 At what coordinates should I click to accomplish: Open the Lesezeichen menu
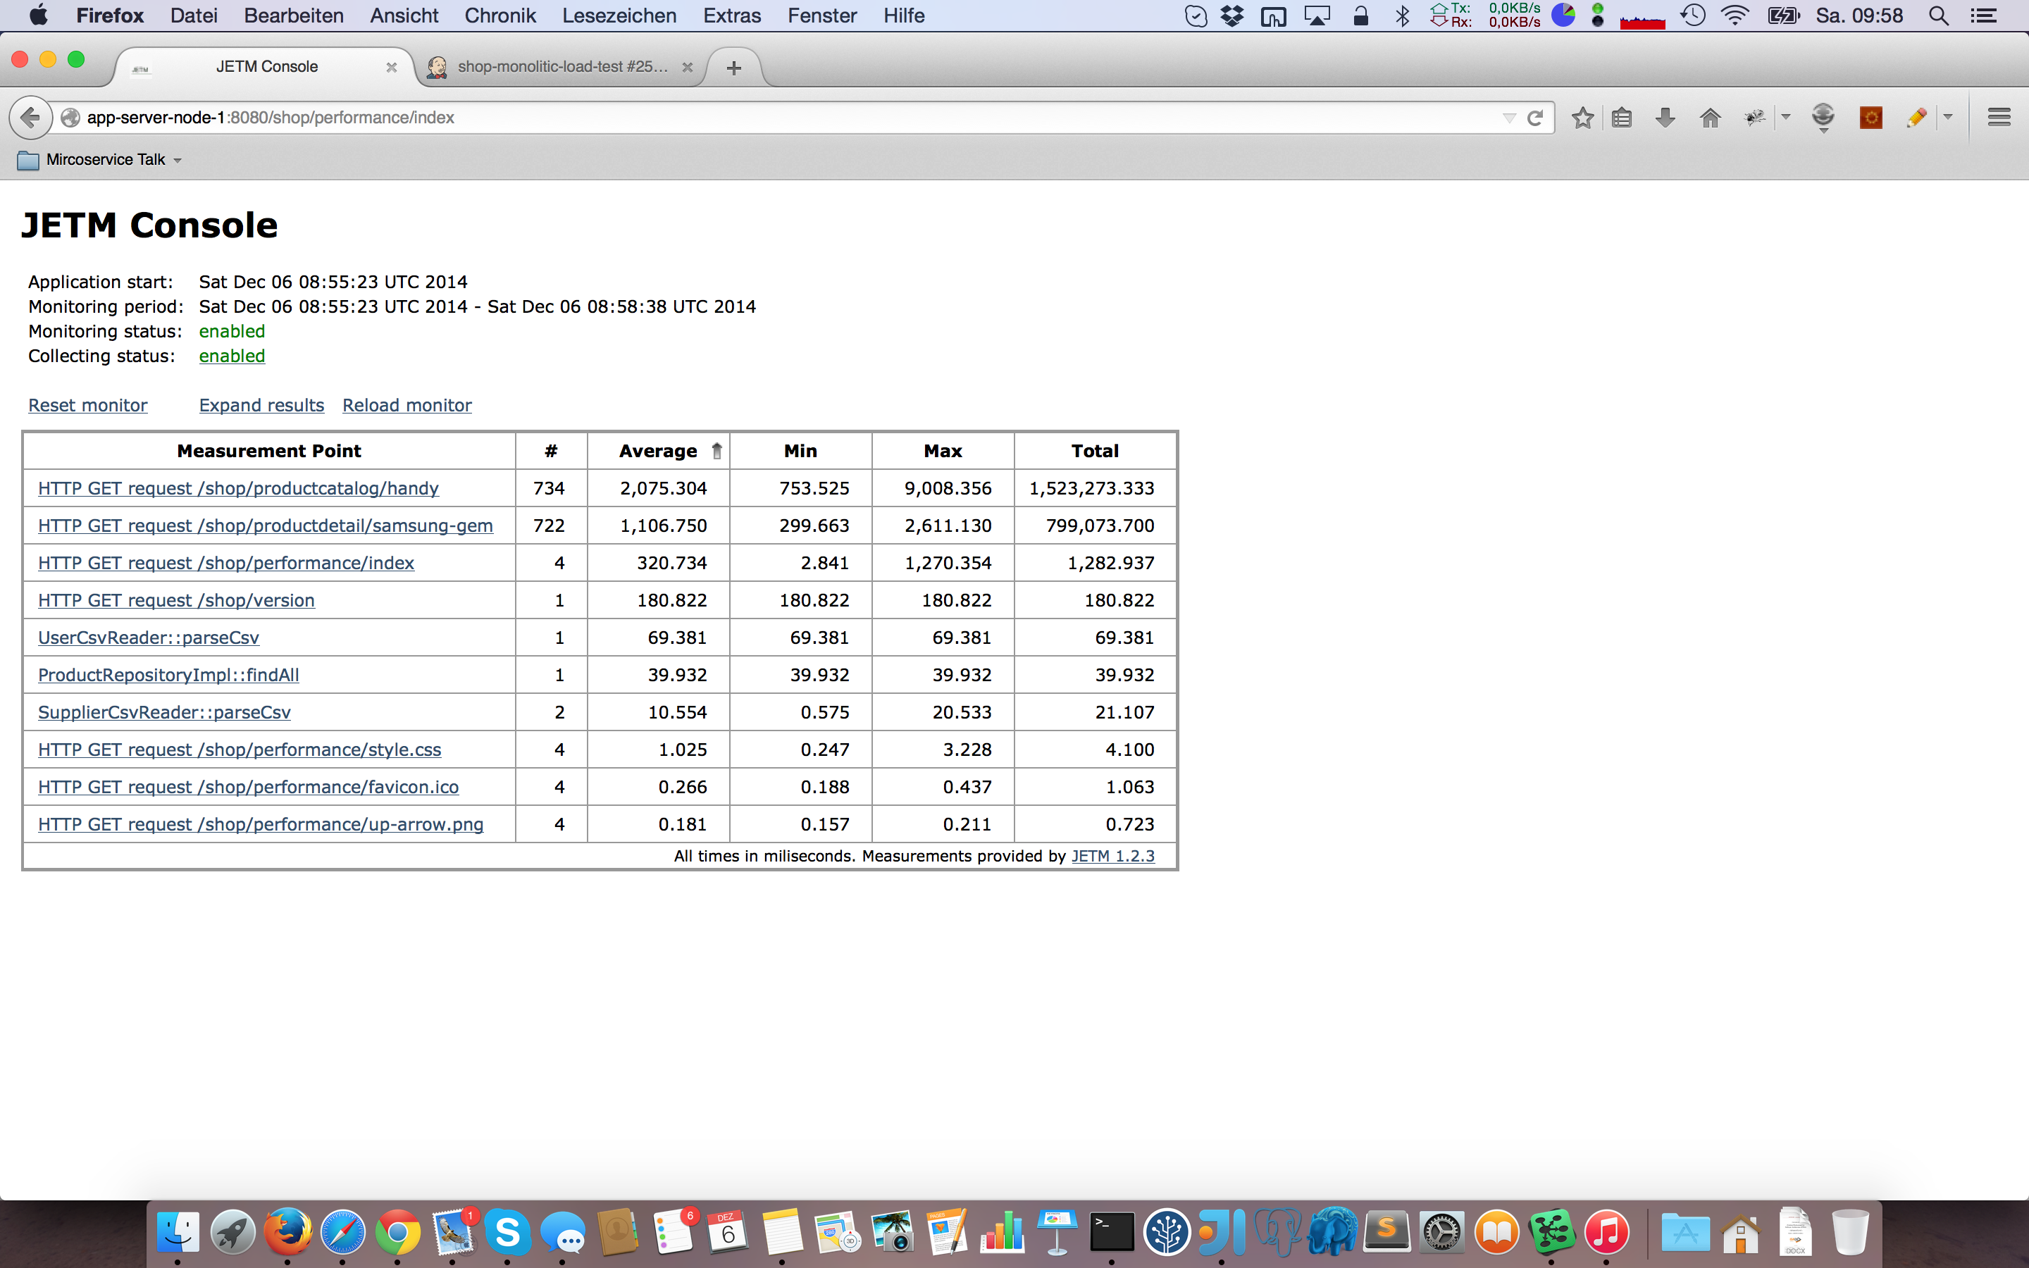pos(619,16)
